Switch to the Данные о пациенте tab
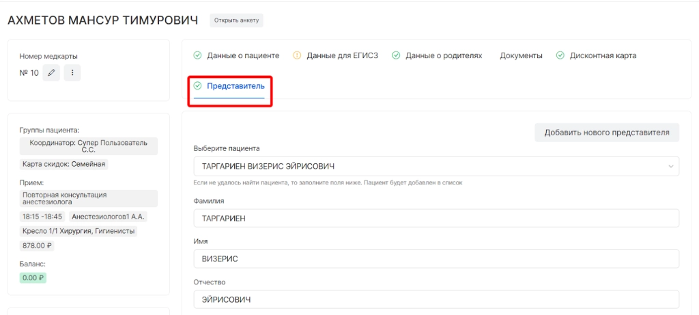The image size is (699, 315). click(243, 55)
